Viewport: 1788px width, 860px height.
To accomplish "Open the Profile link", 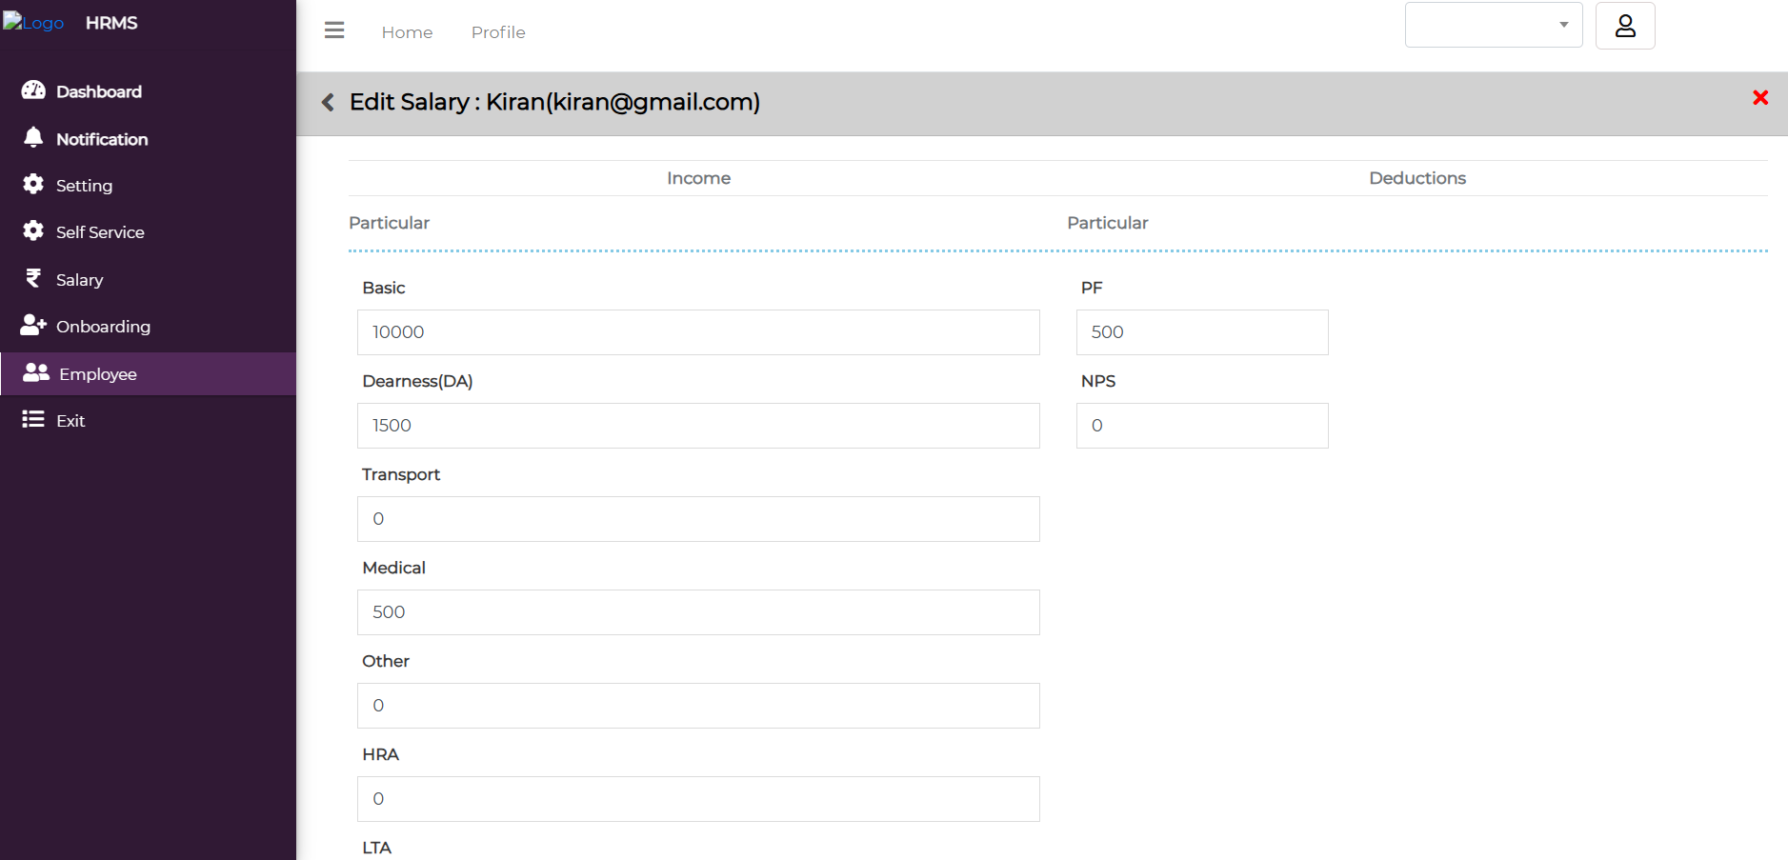I will [498, 32].
